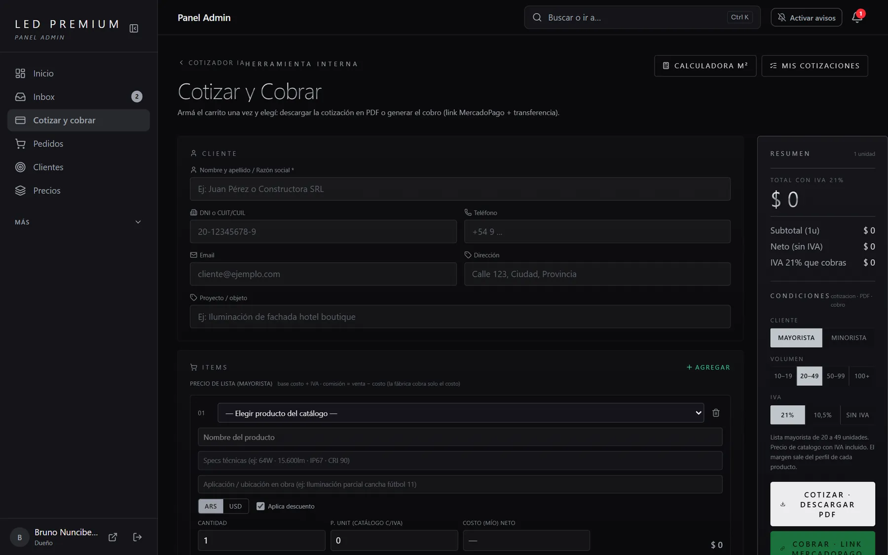This screenshot has height=555, width=888.
Task: Open the Elegir producto del catálogo dropdown
Action: click(x=461, y=413)
